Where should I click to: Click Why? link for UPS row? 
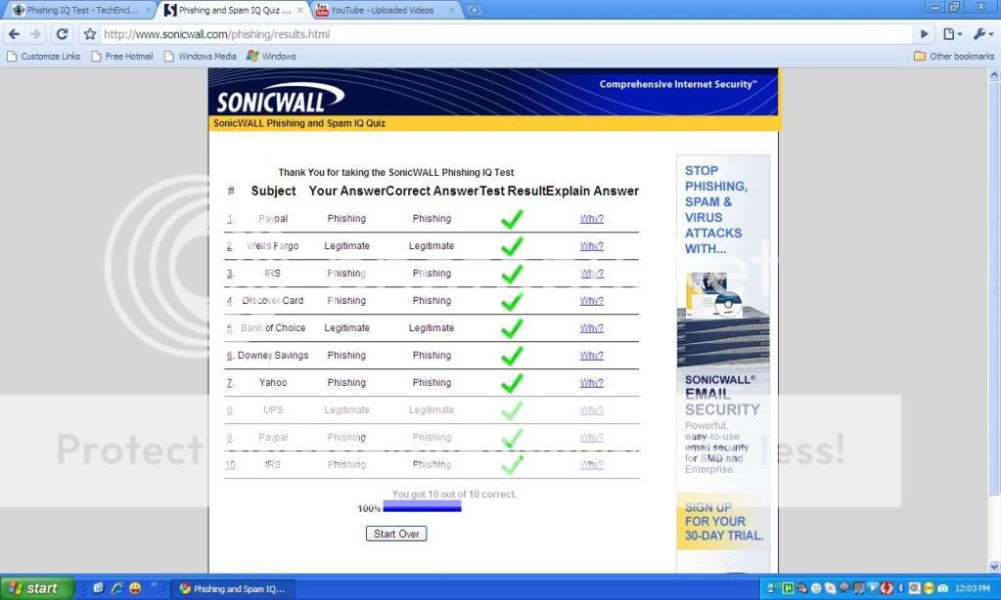pos(591,410)
